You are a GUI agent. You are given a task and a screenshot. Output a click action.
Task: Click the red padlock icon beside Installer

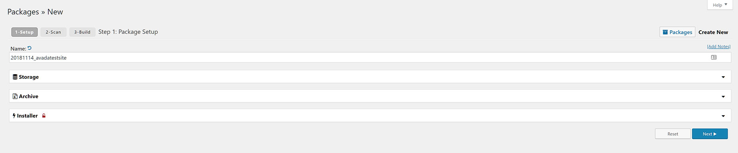[44, 116]
